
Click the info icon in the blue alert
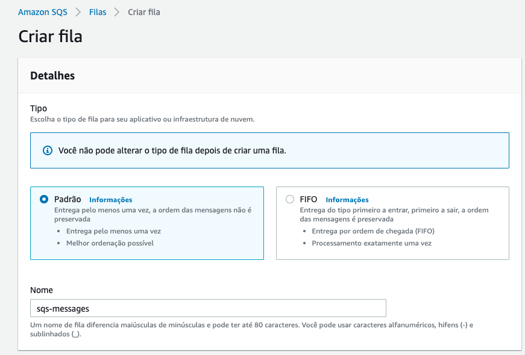(48, 150)
